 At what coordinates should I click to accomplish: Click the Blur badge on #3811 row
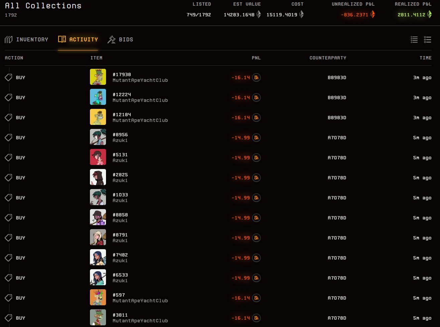(256, 318)
